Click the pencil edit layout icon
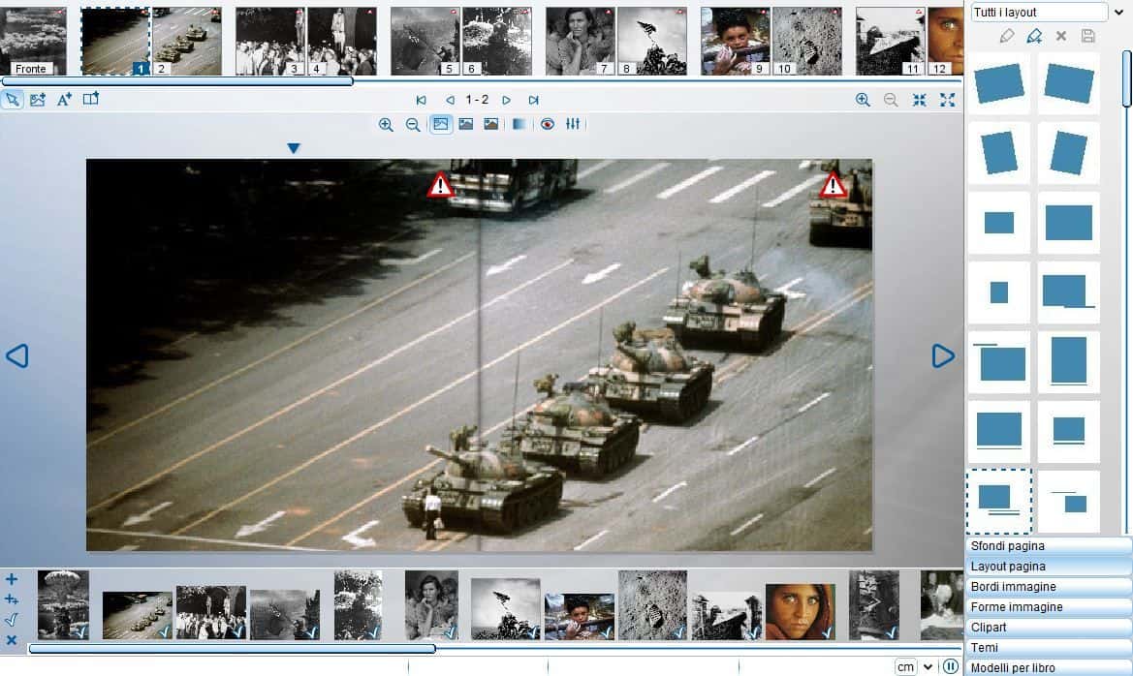Viewport: 1133px width, 676px height. (x=1007, y=36)
